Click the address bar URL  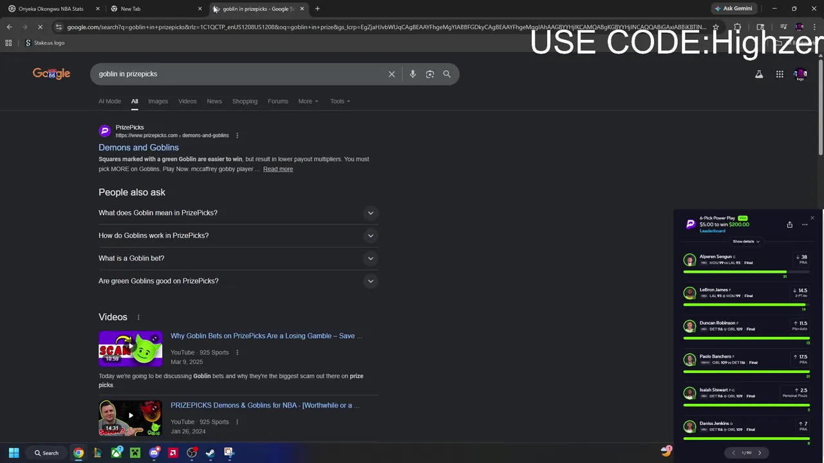point(386,27)
